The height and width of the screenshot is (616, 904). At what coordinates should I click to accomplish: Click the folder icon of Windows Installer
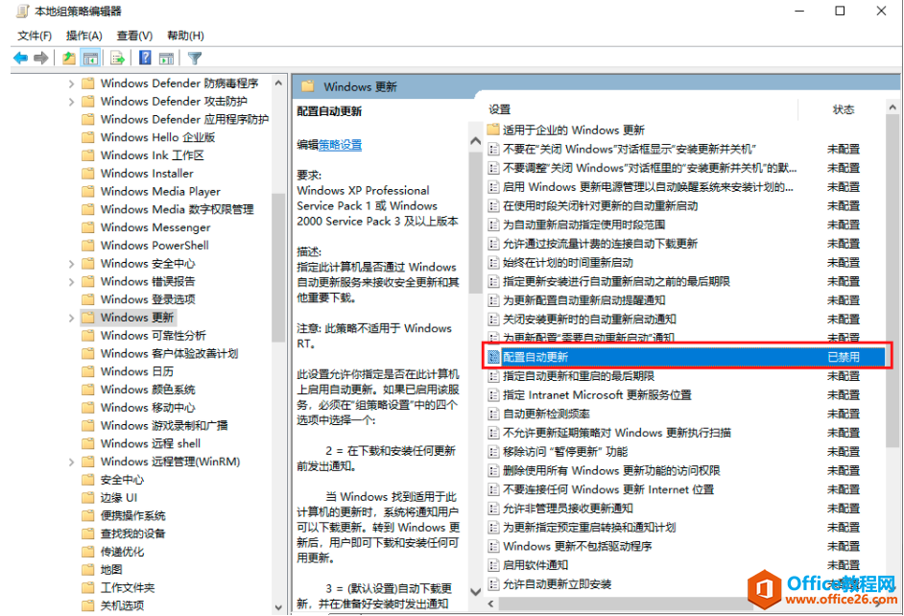[87, 174]
